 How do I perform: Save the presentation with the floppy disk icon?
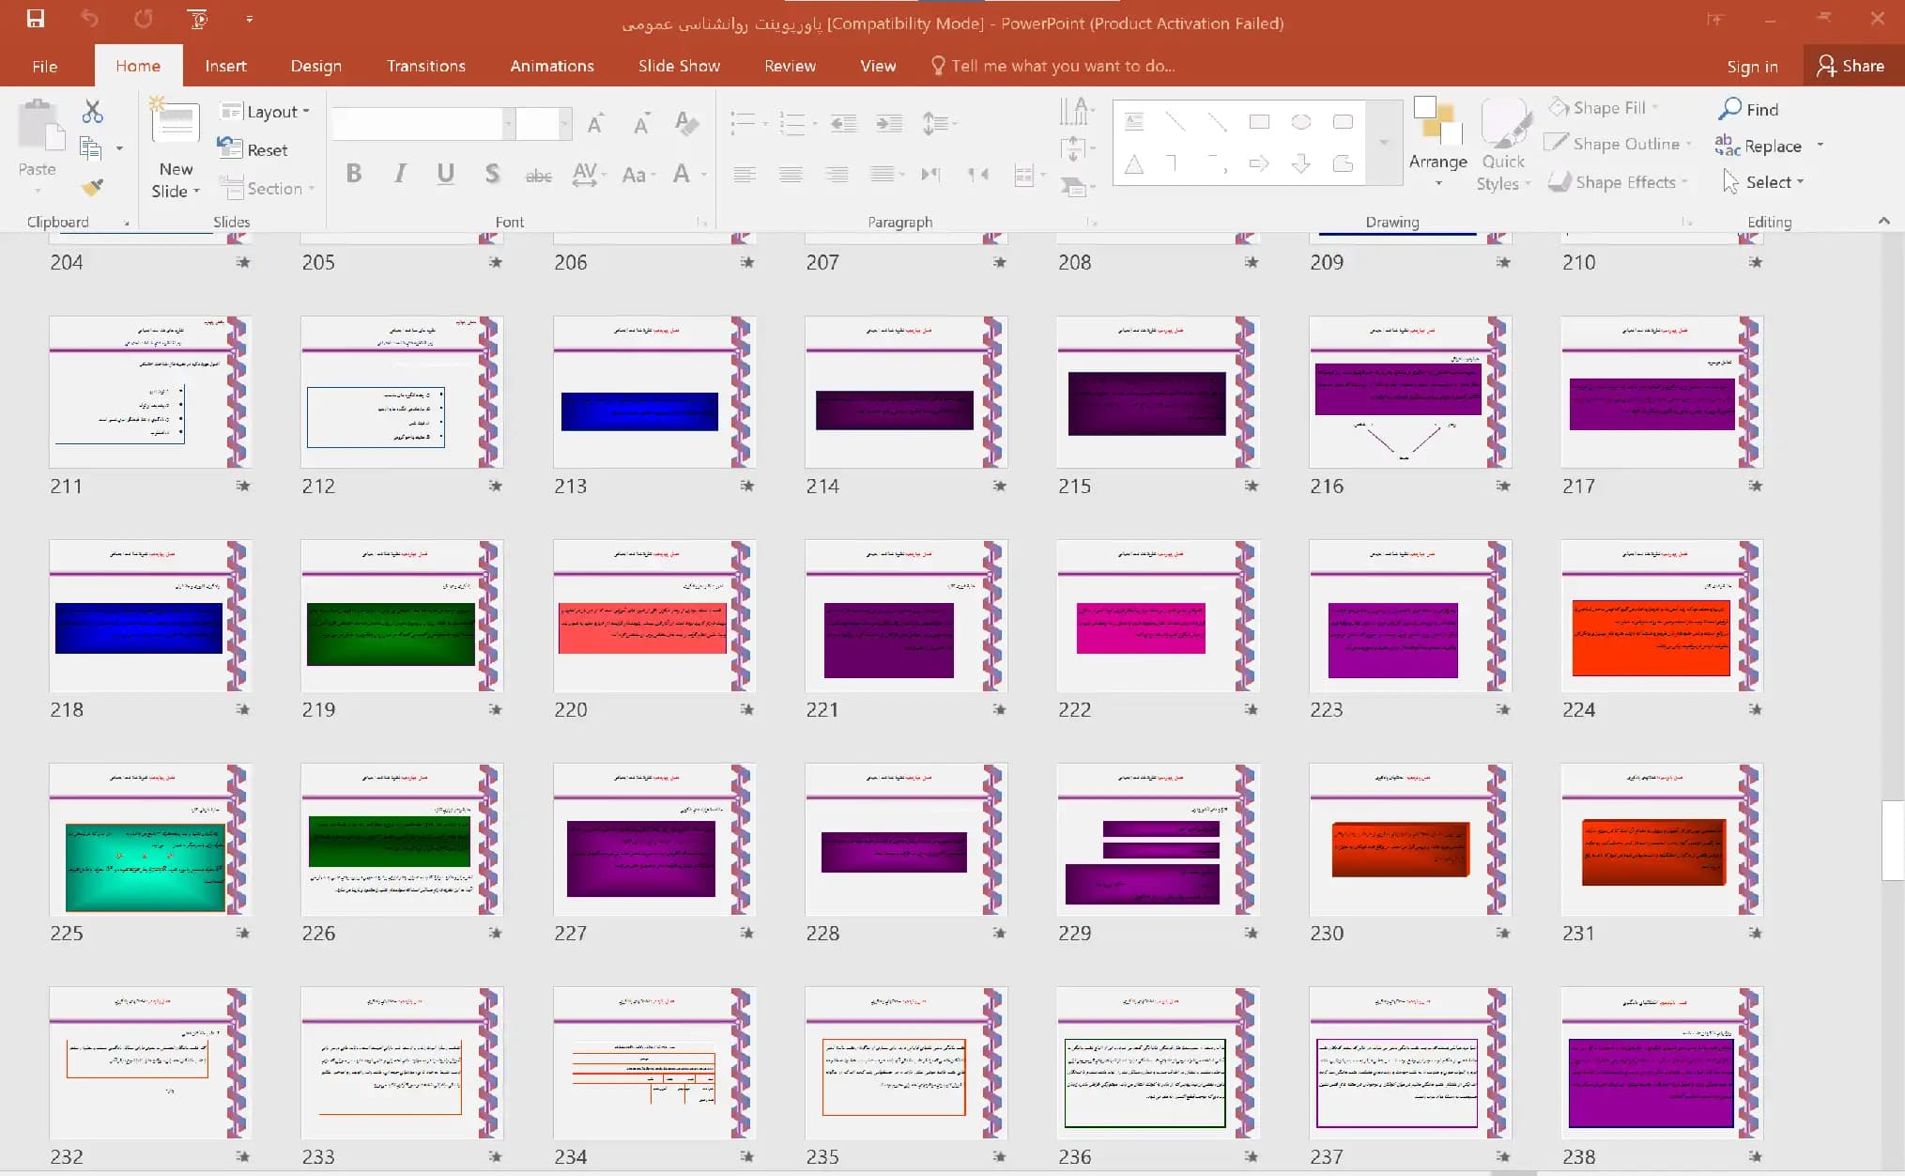[36, 19]
